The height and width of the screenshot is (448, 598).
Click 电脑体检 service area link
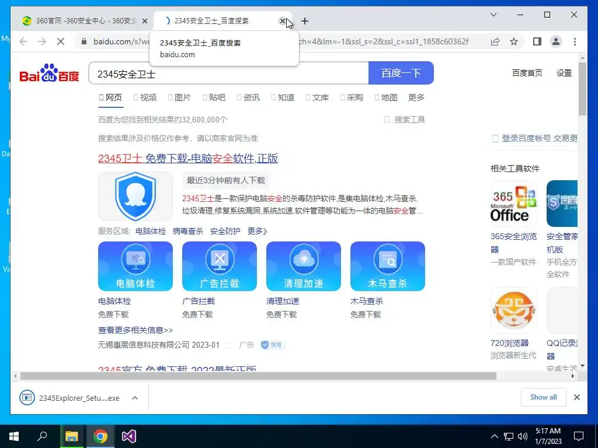click(151, 231)
